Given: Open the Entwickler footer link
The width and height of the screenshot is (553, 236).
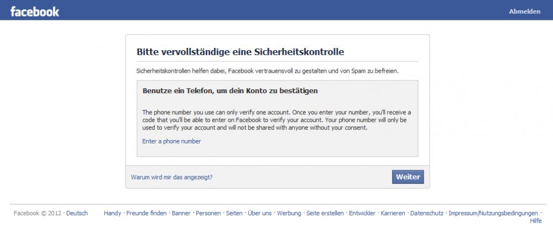Looking at the screenshot, I should (x=362, y=213).
